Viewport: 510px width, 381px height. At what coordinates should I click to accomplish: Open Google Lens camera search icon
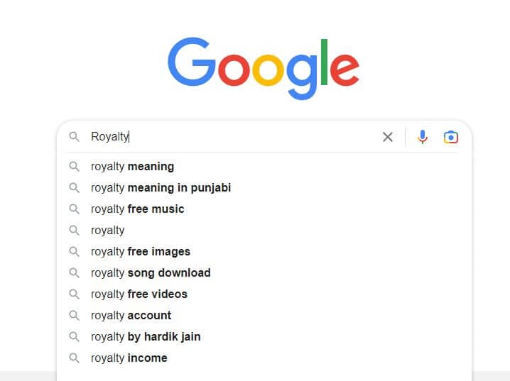tap(451, 137)
